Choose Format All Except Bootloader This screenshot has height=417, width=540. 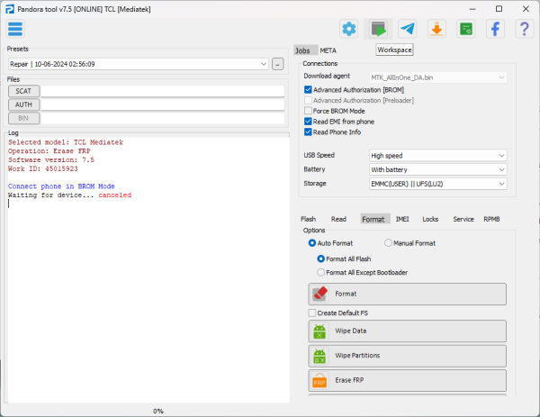click(x=320, y=273)
